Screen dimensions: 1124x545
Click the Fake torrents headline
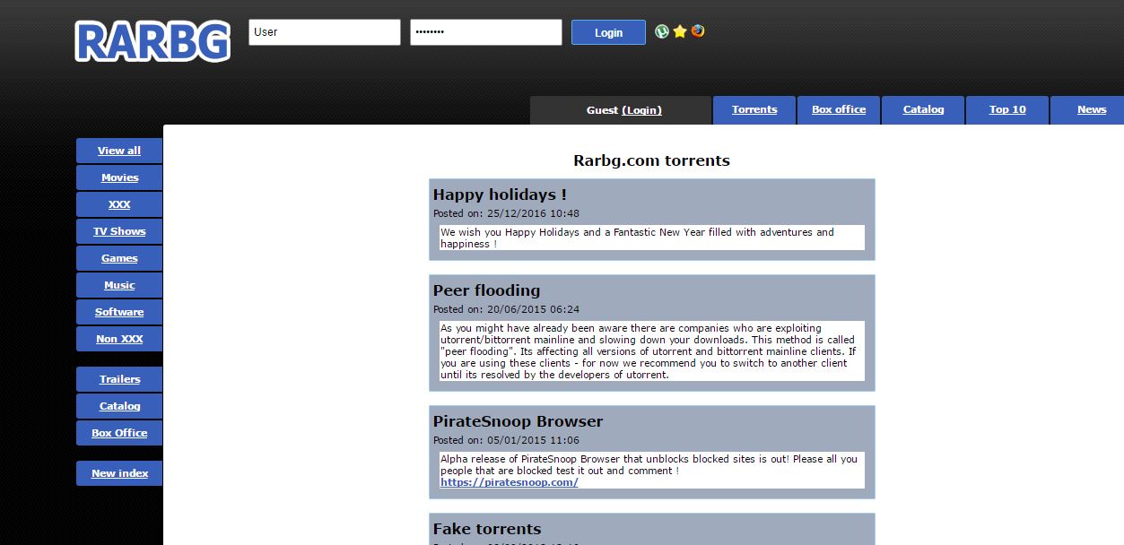click(487, 529)
